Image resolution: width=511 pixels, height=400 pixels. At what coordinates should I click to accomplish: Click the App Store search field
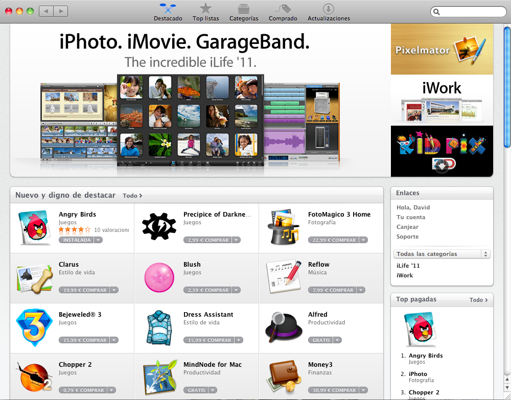pyautogui.click(x=468, y=12)
